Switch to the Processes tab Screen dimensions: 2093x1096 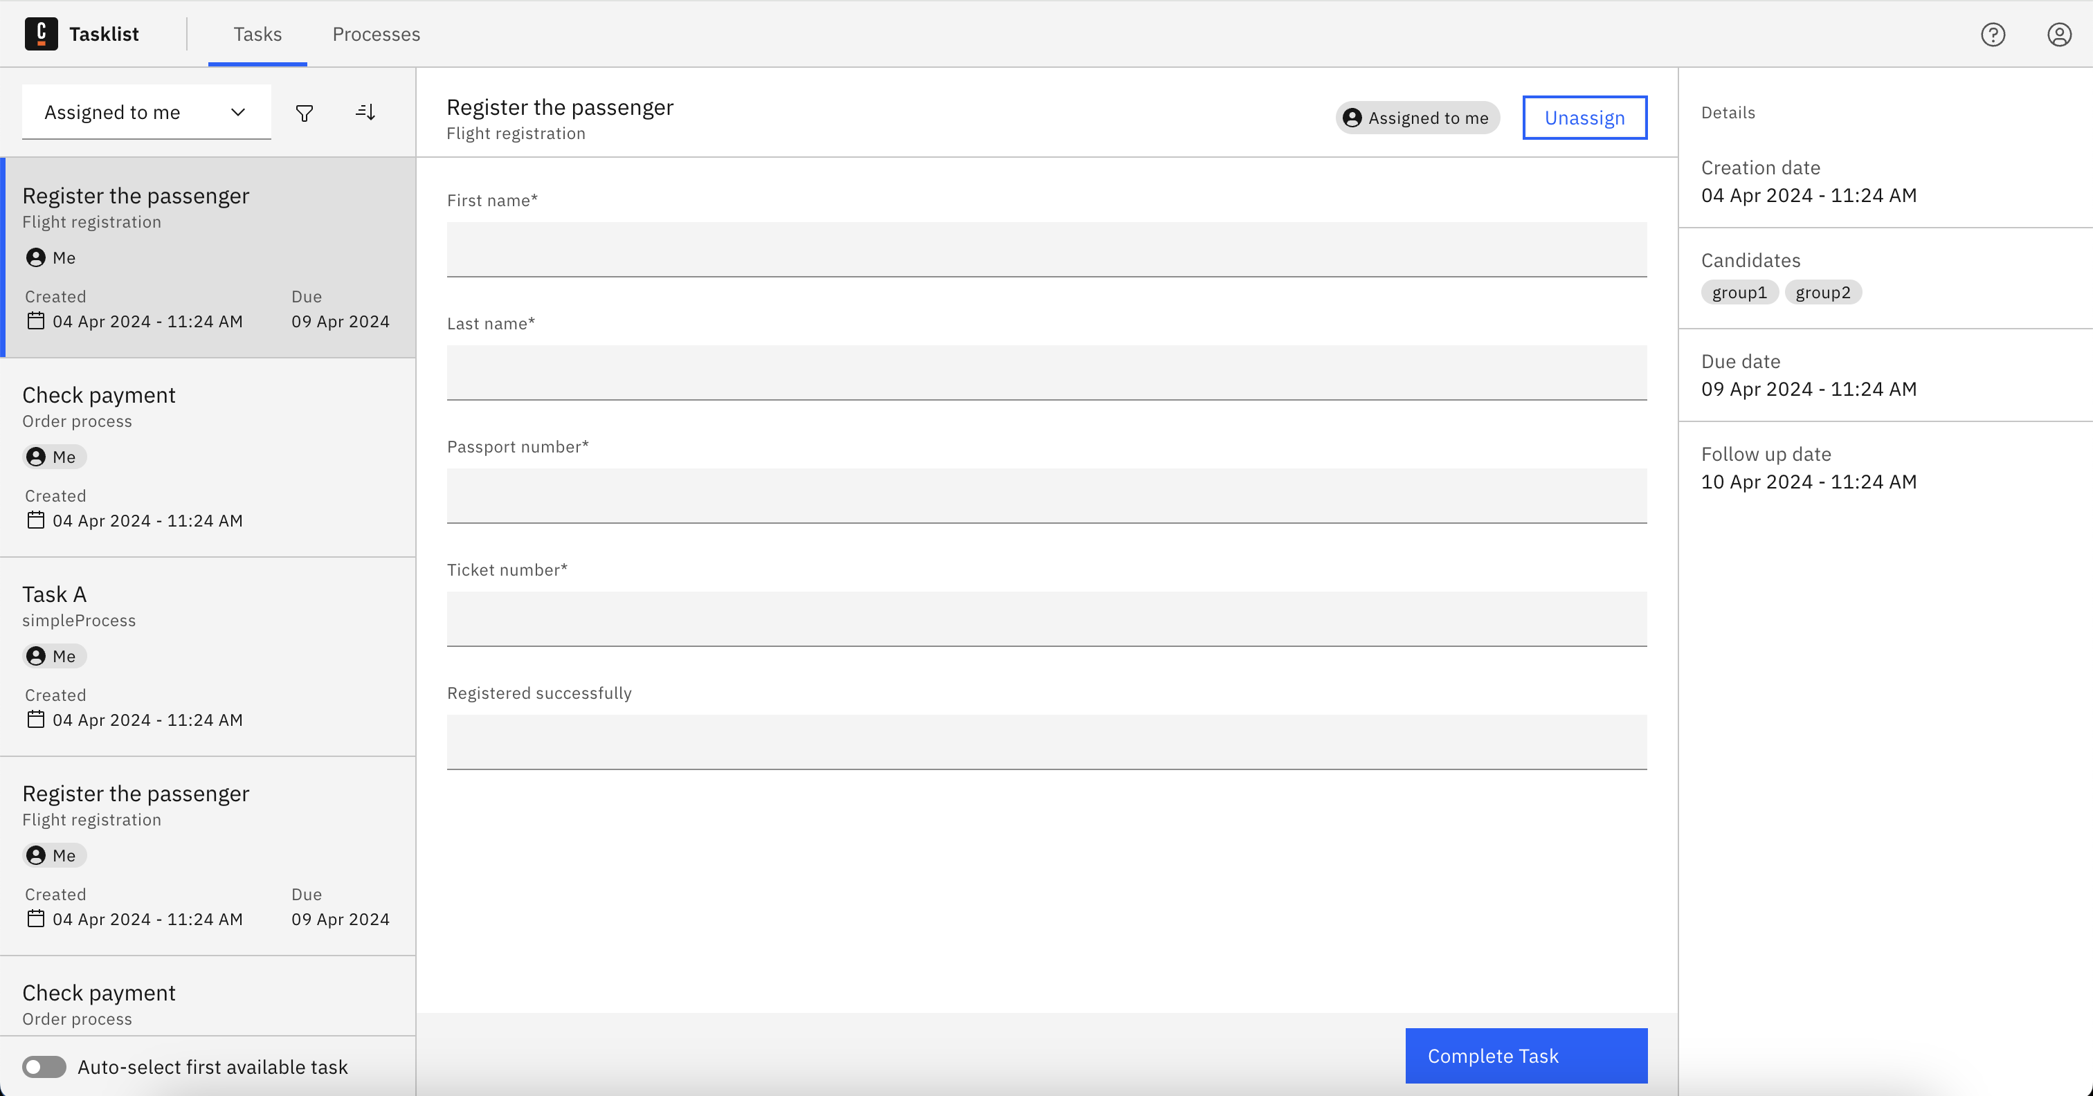point(375,34)
